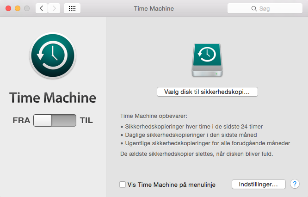Click the 'Time Machine opbevarer:' description text
This screenshot has width=308, height=197.
click(154, 116)
